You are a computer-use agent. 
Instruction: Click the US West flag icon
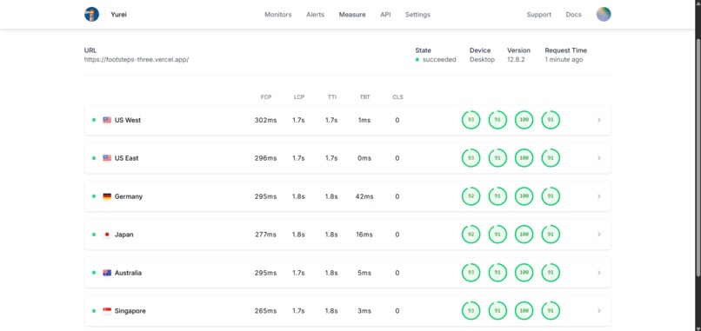pyautogui.click(x=107, y=120)
